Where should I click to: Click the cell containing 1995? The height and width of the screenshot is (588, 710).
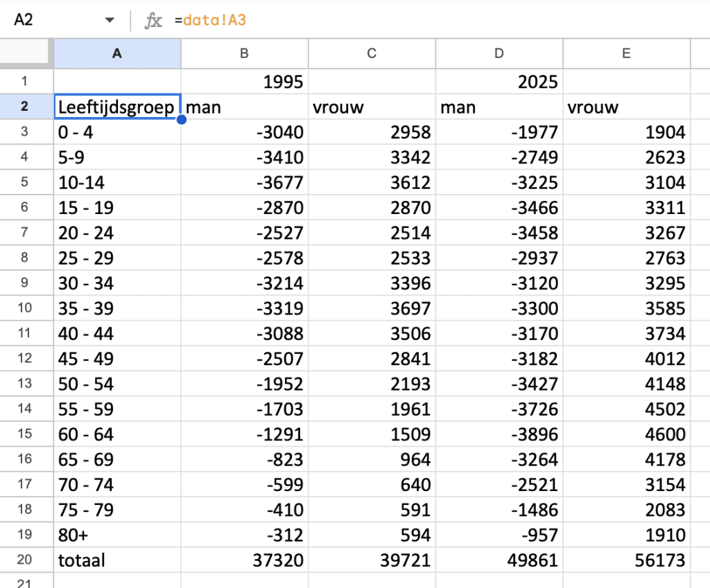[x=245, y=82]
